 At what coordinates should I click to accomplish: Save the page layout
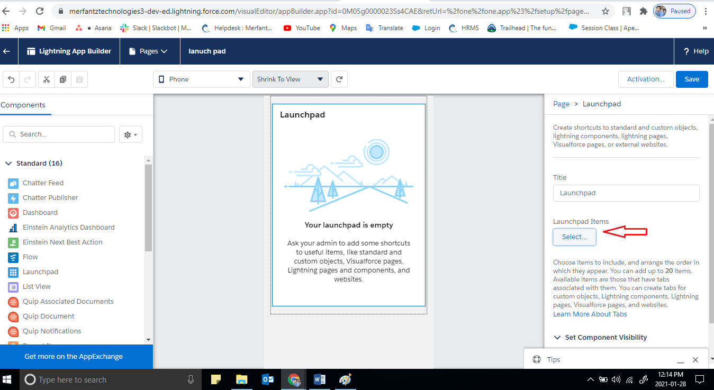(x=692, y=79)
